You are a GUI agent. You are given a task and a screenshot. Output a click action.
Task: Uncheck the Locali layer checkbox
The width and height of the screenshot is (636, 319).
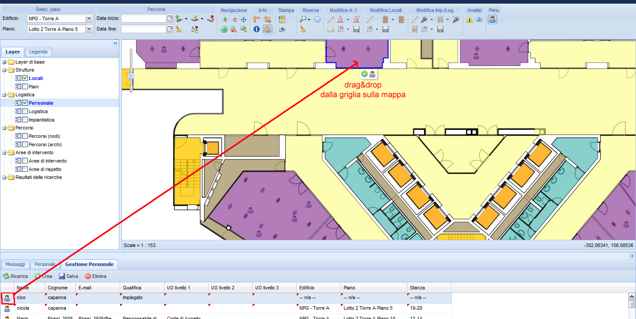pos(25,78)
